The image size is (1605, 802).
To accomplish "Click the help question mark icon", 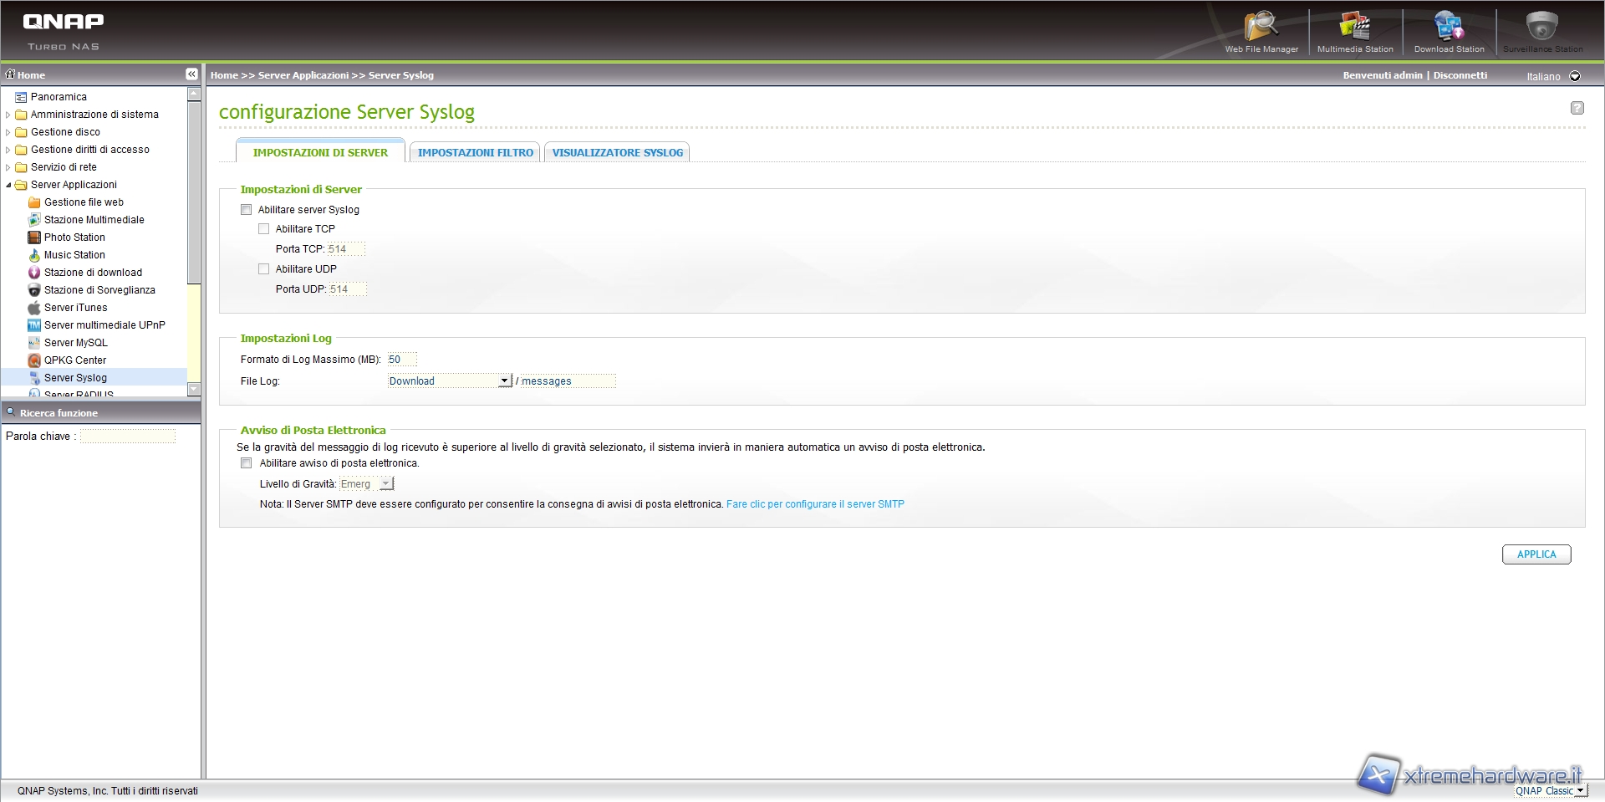I will 1577,108.
